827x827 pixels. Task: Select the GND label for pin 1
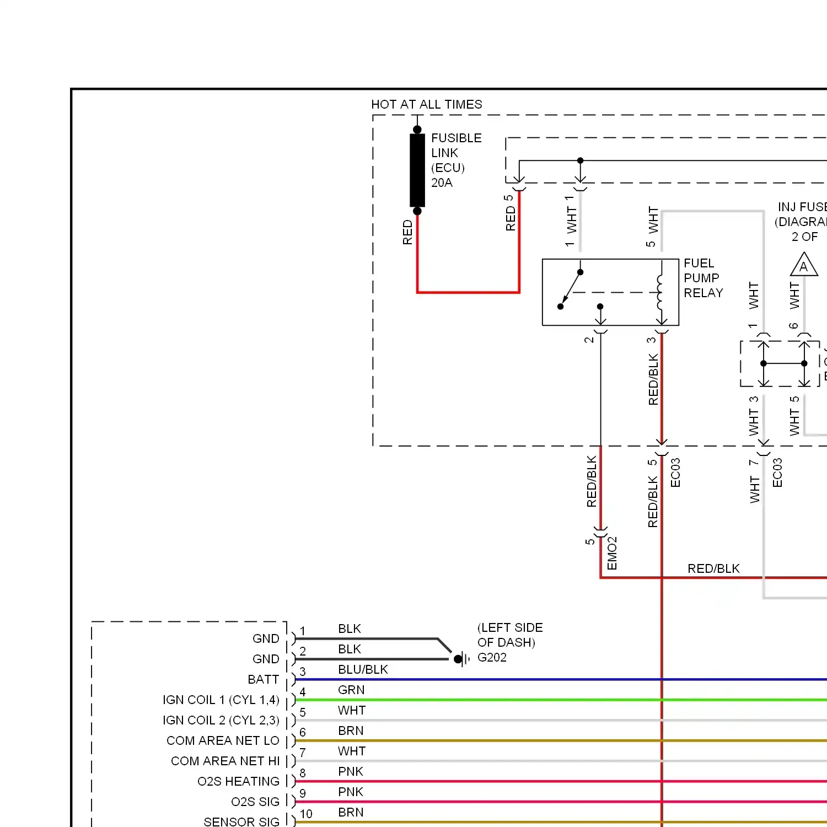[x=266, y=638]
